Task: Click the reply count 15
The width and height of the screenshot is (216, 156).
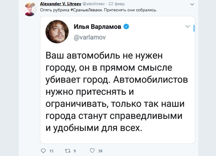Action: pyautogui.click(x=51, y=151)
